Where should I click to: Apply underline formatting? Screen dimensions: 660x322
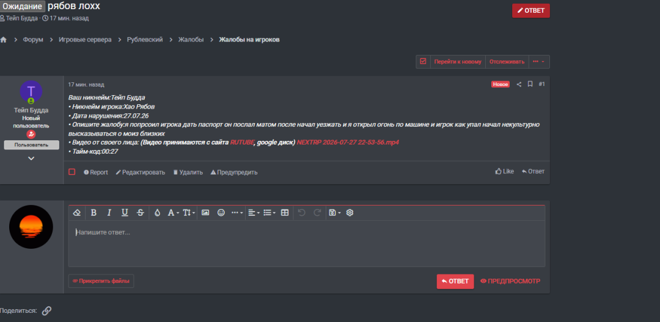[x=125, y=213]
